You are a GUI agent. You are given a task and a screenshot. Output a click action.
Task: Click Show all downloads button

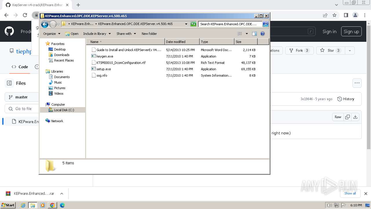click(350, 193)
